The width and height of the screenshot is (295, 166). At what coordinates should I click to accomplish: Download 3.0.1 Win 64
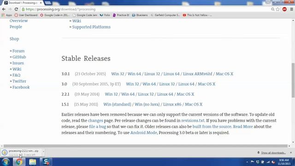tap(134, 74)
